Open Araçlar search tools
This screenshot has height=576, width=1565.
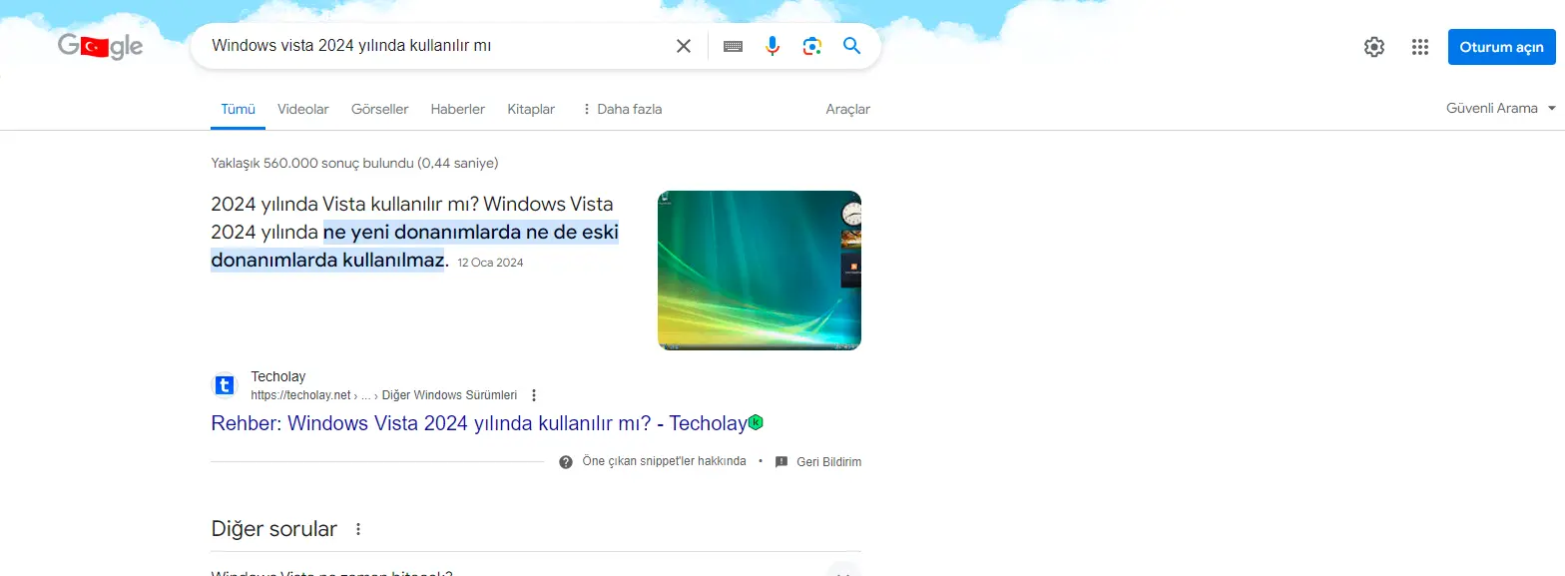point(848,109)
